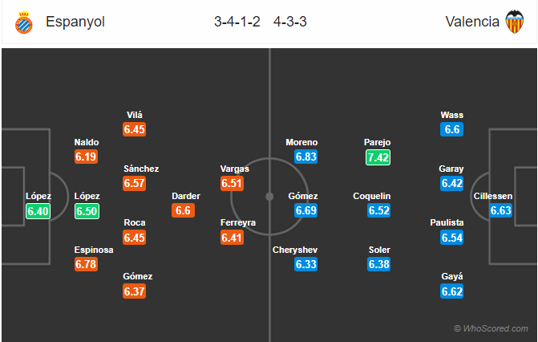538x342 pixels.
Task: Open Cillessen's 6.63 rating badge
Action: pyautogui.click(x=500, y=210)
